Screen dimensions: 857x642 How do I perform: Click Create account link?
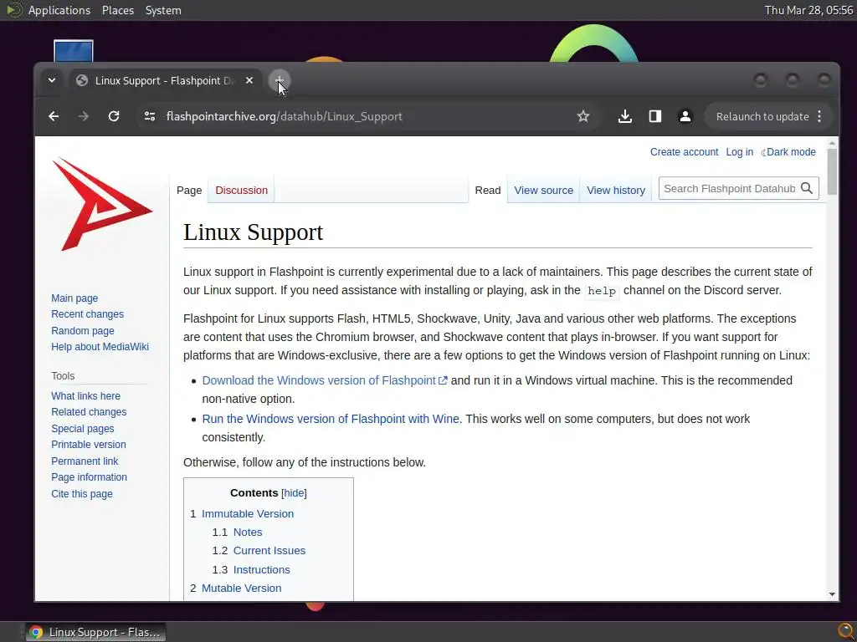684,152
